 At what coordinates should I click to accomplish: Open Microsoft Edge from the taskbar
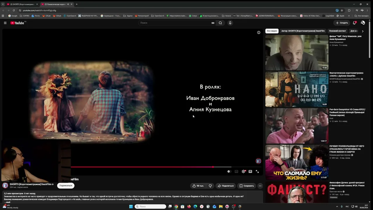(x=195, y=206)
